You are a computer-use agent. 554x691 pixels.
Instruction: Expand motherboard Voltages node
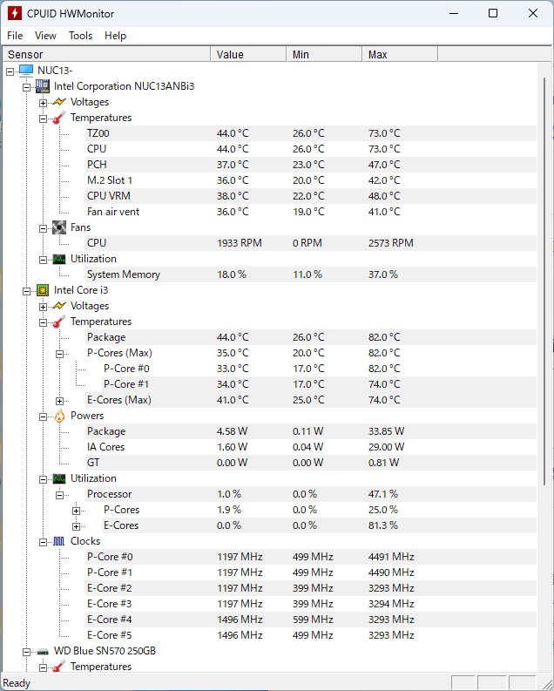pos(44,103)
